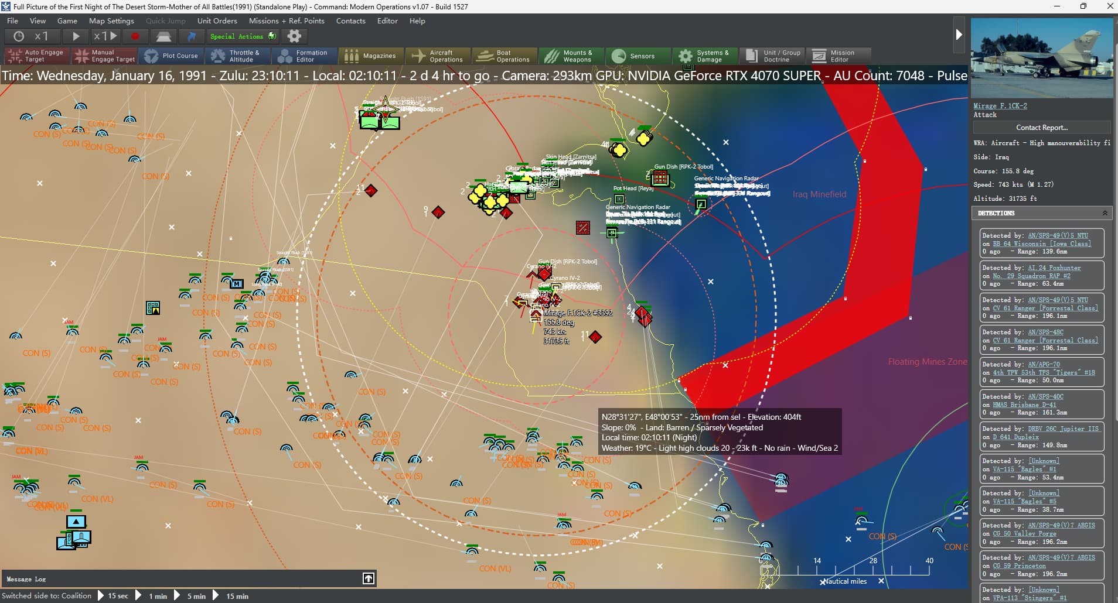Open Mission Editor
The width and height of the screenshot is (1118, 603).
(x=839, y=56)
